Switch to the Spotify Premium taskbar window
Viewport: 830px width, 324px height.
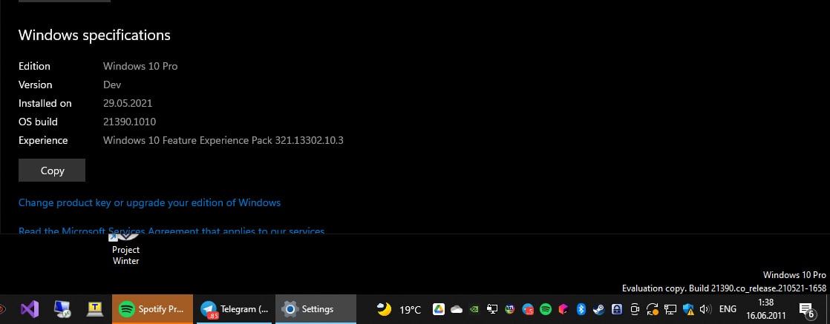coord(152,308)
